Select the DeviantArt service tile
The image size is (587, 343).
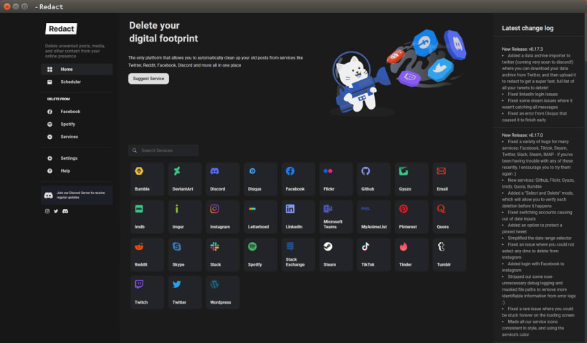click(x=185, y=179)
